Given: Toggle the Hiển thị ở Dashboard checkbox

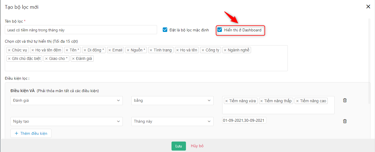Looking at the screenshot, I should [220, 30].
